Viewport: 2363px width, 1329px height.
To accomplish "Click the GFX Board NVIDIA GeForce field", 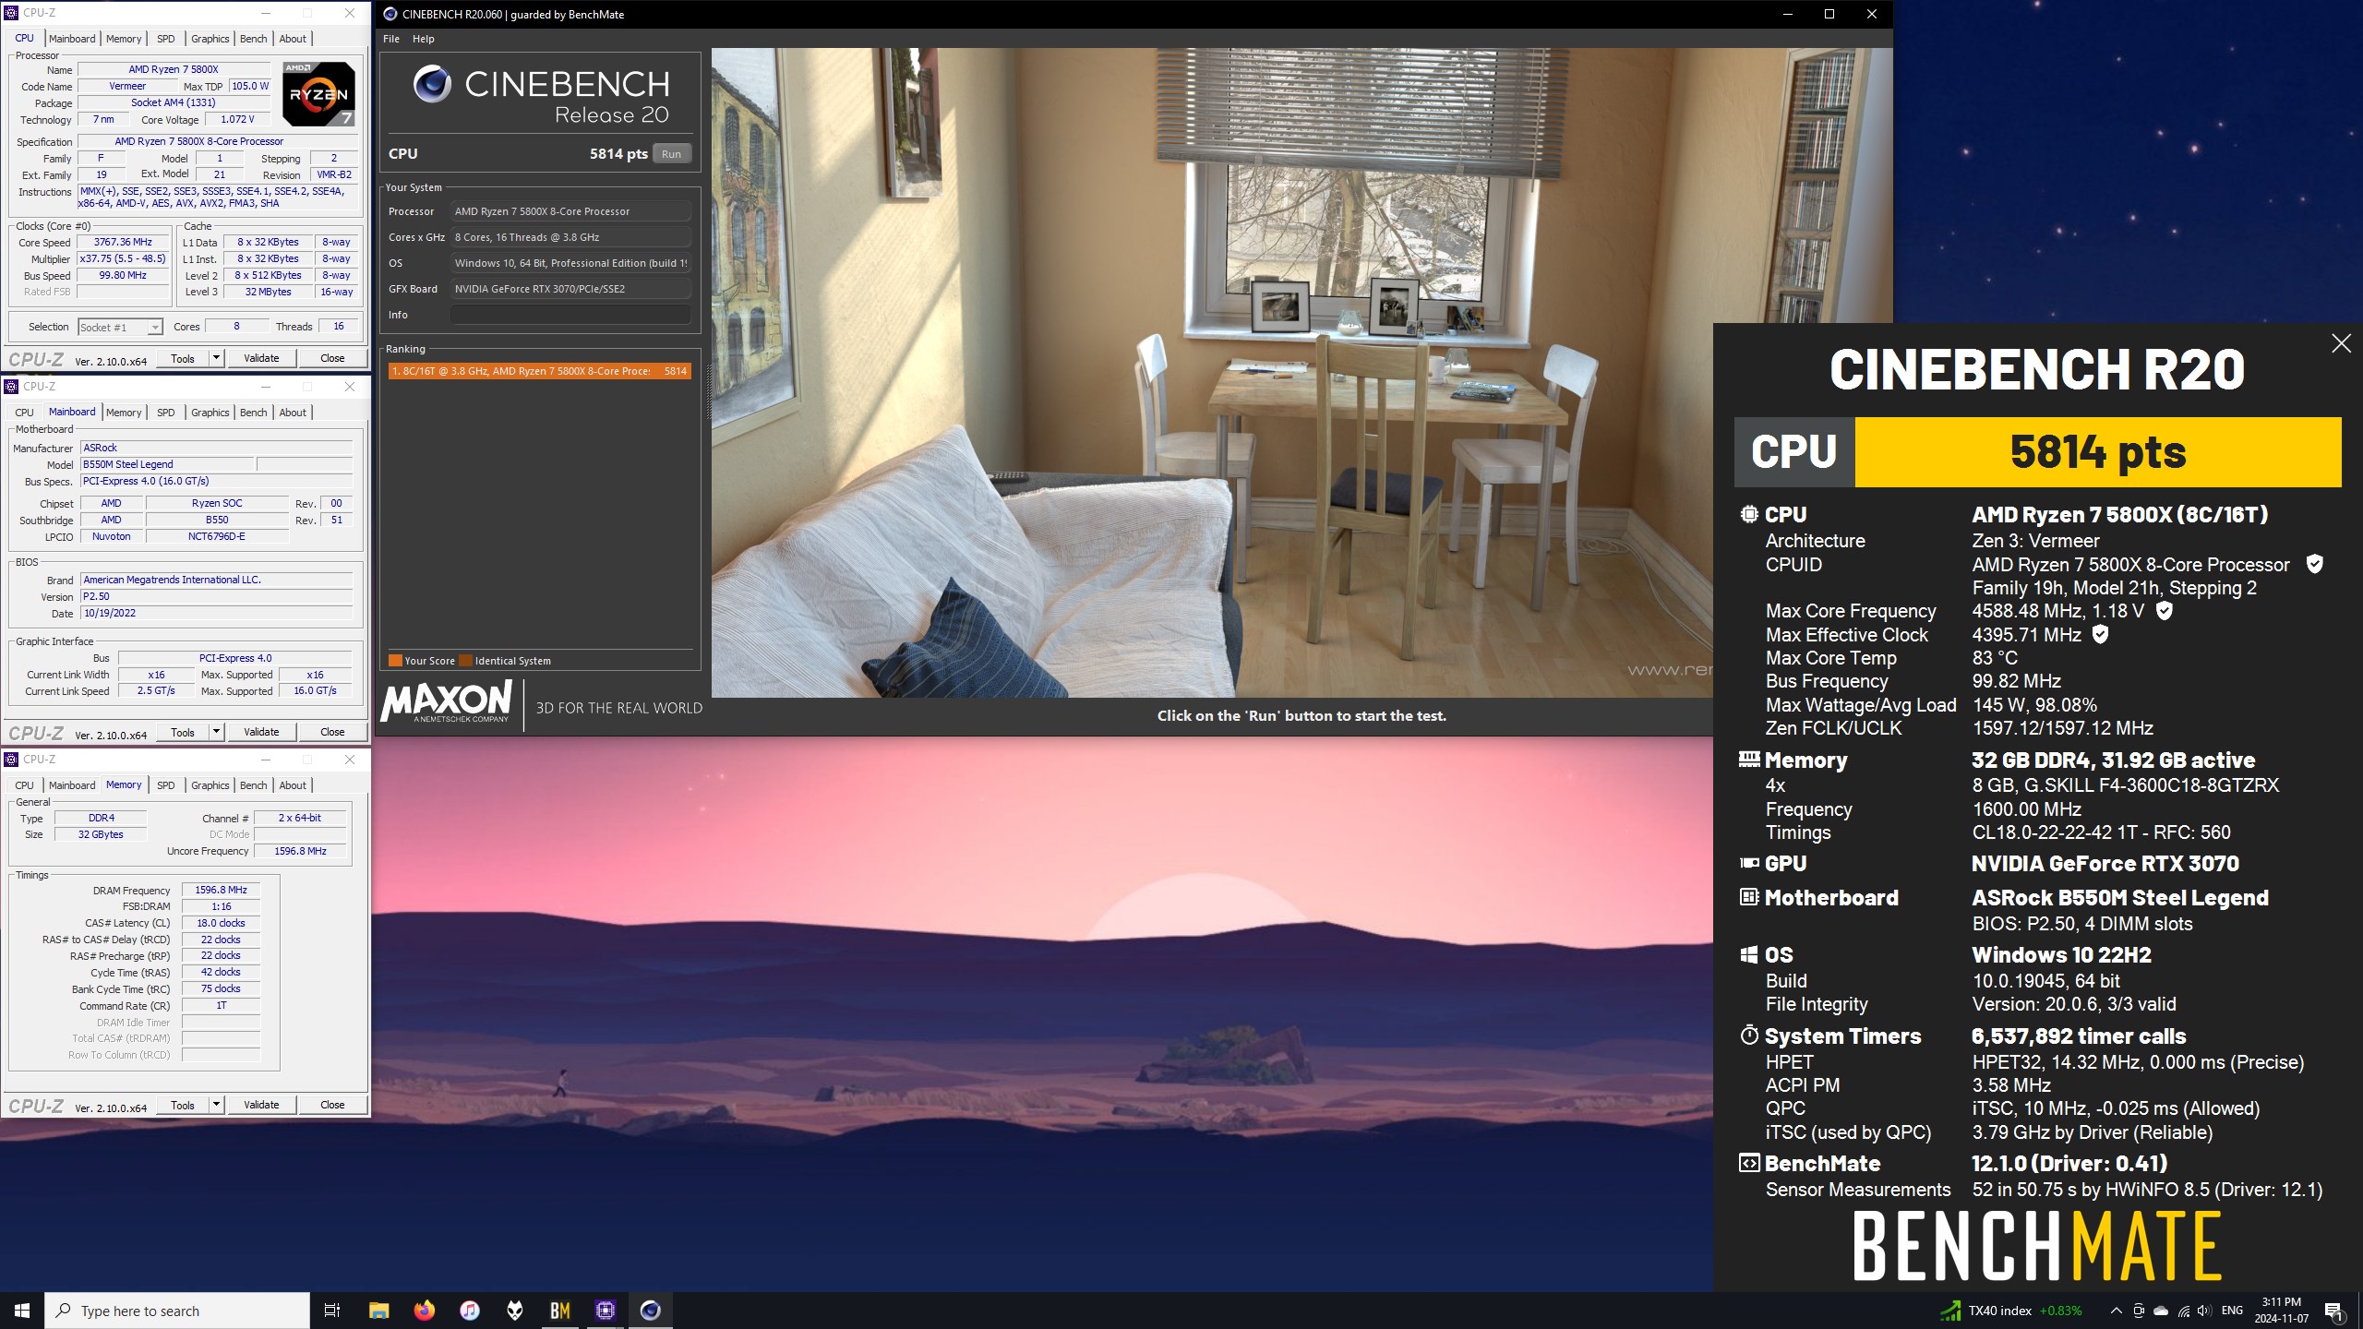I will (x=570, y=289).
